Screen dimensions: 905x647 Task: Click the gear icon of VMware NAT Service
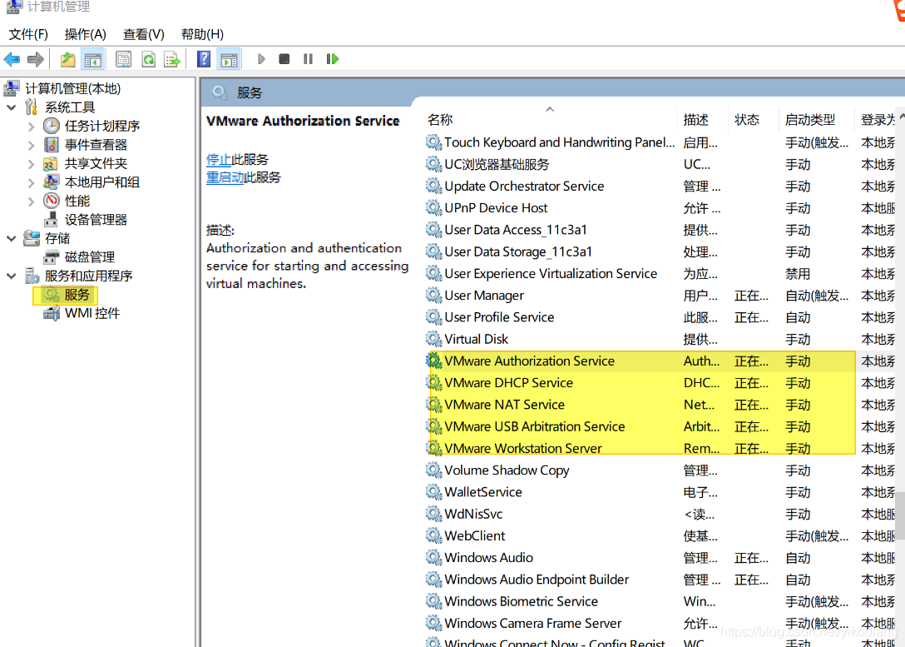pyautogui.click(x=433, y=405)
